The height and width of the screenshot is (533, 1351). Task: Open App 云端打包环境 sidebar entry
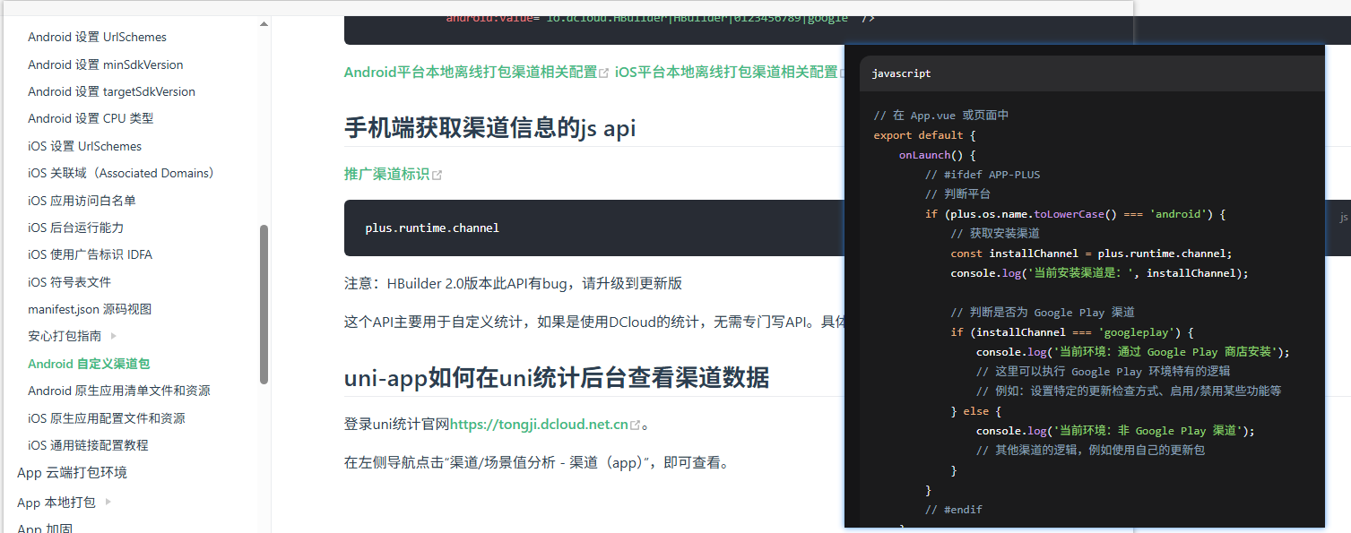[x=72, y=472]
